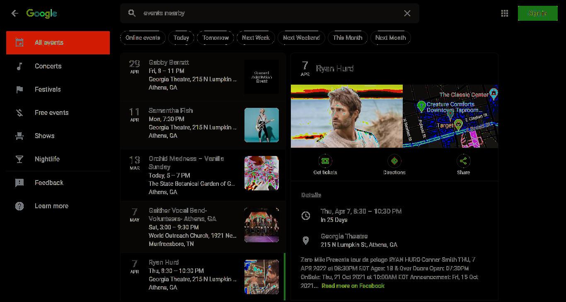Screen dimensions: 566x302
Task: Open the Festivals category
Action: (58, 89)
